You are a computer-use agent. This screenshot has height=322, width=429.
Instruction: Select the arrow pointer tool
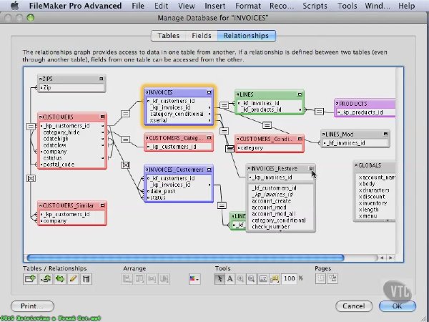pyautogui.click(x=220, y=279)
